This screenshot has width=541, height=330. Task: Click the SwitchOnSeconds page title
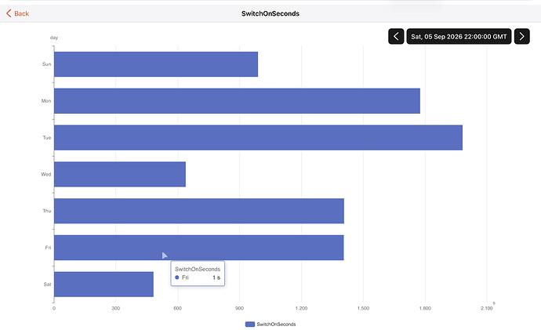point(270,13)
